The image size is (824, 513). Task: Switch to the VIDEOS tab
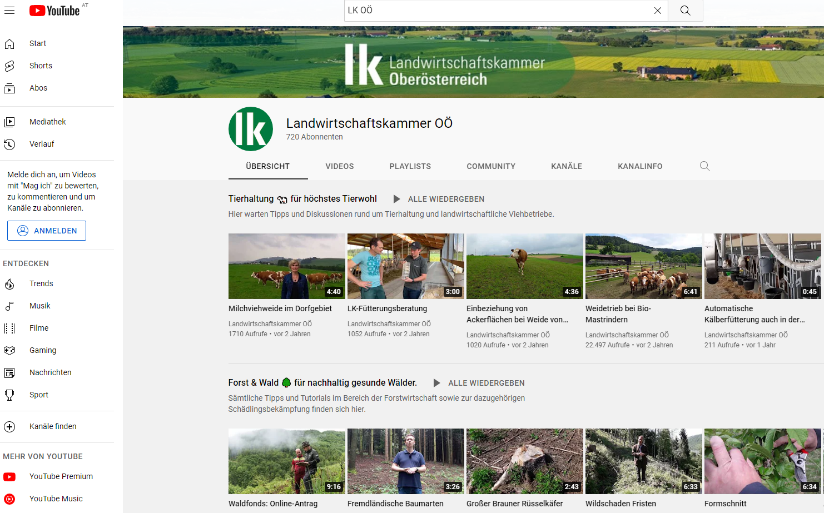(339, 166)
